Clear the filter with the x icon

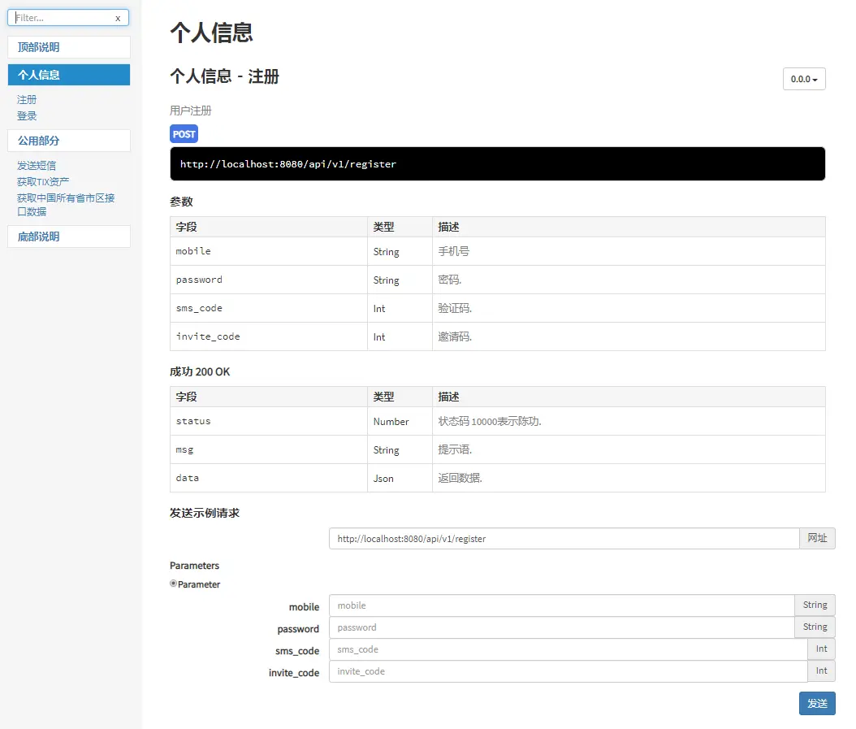(118, 18)
